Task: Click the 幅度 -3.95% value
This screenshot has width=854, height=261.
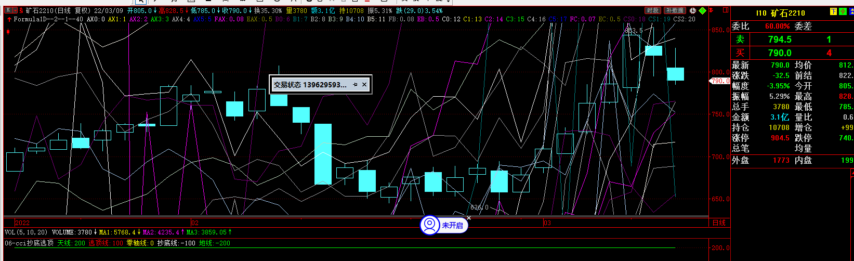Action: point(778,86)
